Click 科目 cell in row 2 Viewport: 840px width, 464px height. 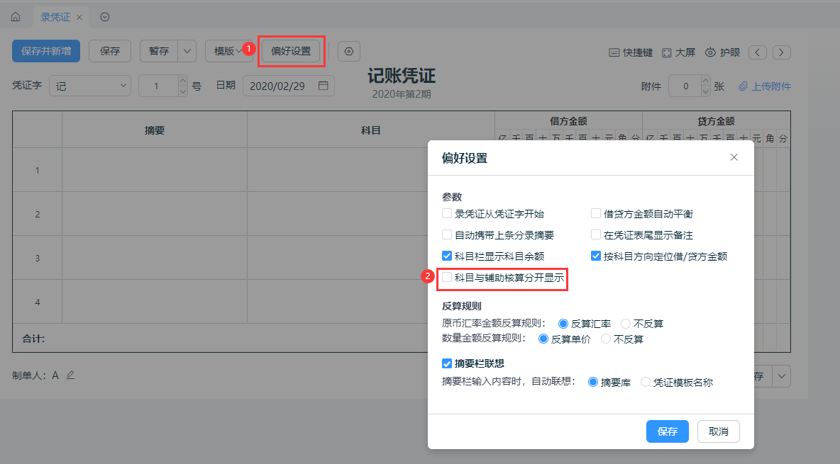pos(371,213)
